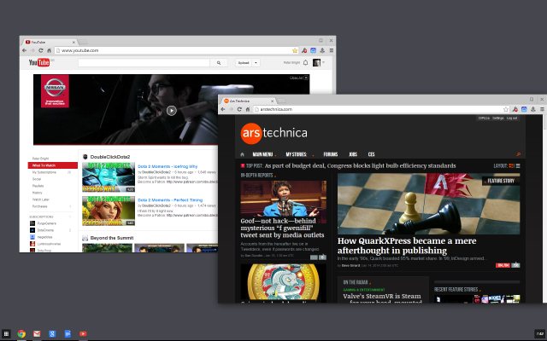This screenshot has height=341, width=547.
Task: Open CES on Ars Technica nav
Action: 371,154
